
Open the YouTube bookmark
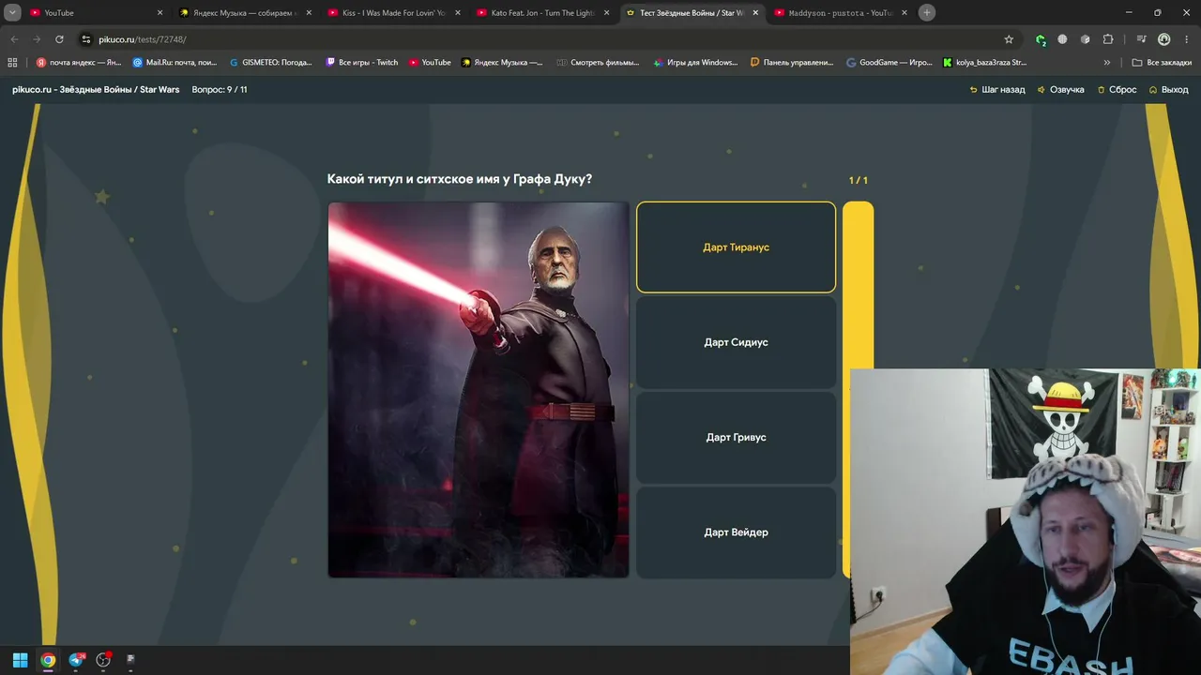430,63
